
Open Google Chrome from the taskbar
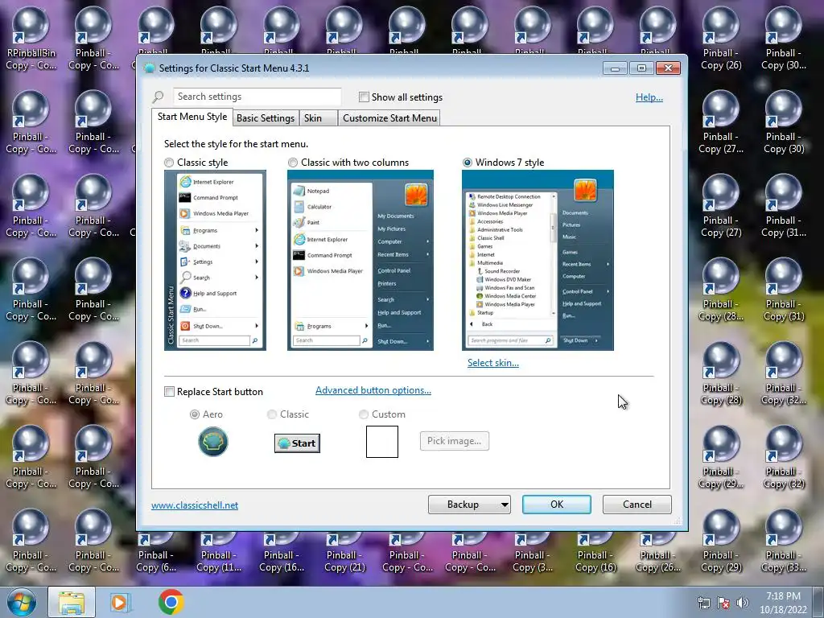click(x=171, y=602)
